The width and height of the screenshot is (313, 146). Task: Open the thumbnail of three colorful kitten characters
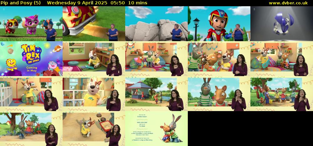point(31,24)
